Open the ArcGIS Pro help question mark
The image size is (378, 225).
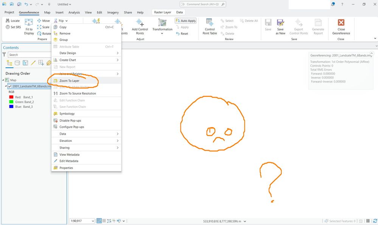point(342,4)
